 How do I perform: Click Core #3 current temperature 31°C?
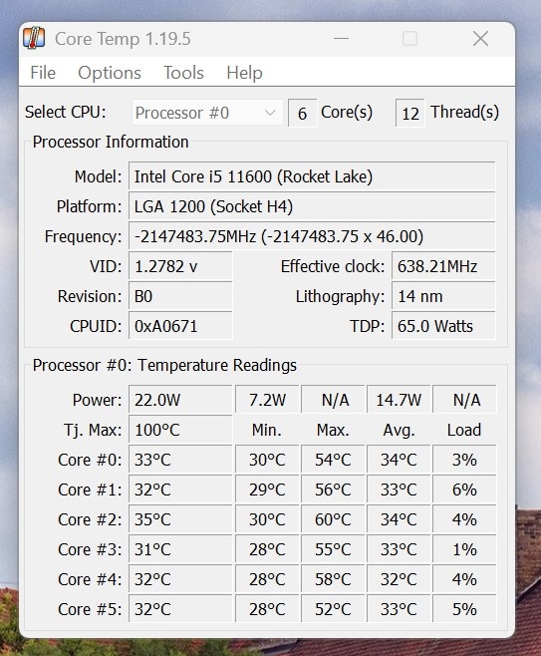tap(180, 549)
